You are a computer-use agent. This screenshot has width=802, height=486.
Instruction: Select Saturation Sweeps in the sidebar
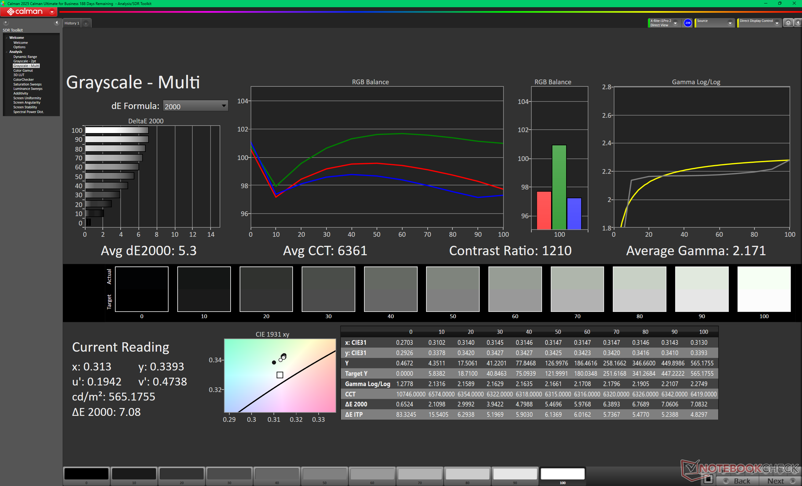27,84
